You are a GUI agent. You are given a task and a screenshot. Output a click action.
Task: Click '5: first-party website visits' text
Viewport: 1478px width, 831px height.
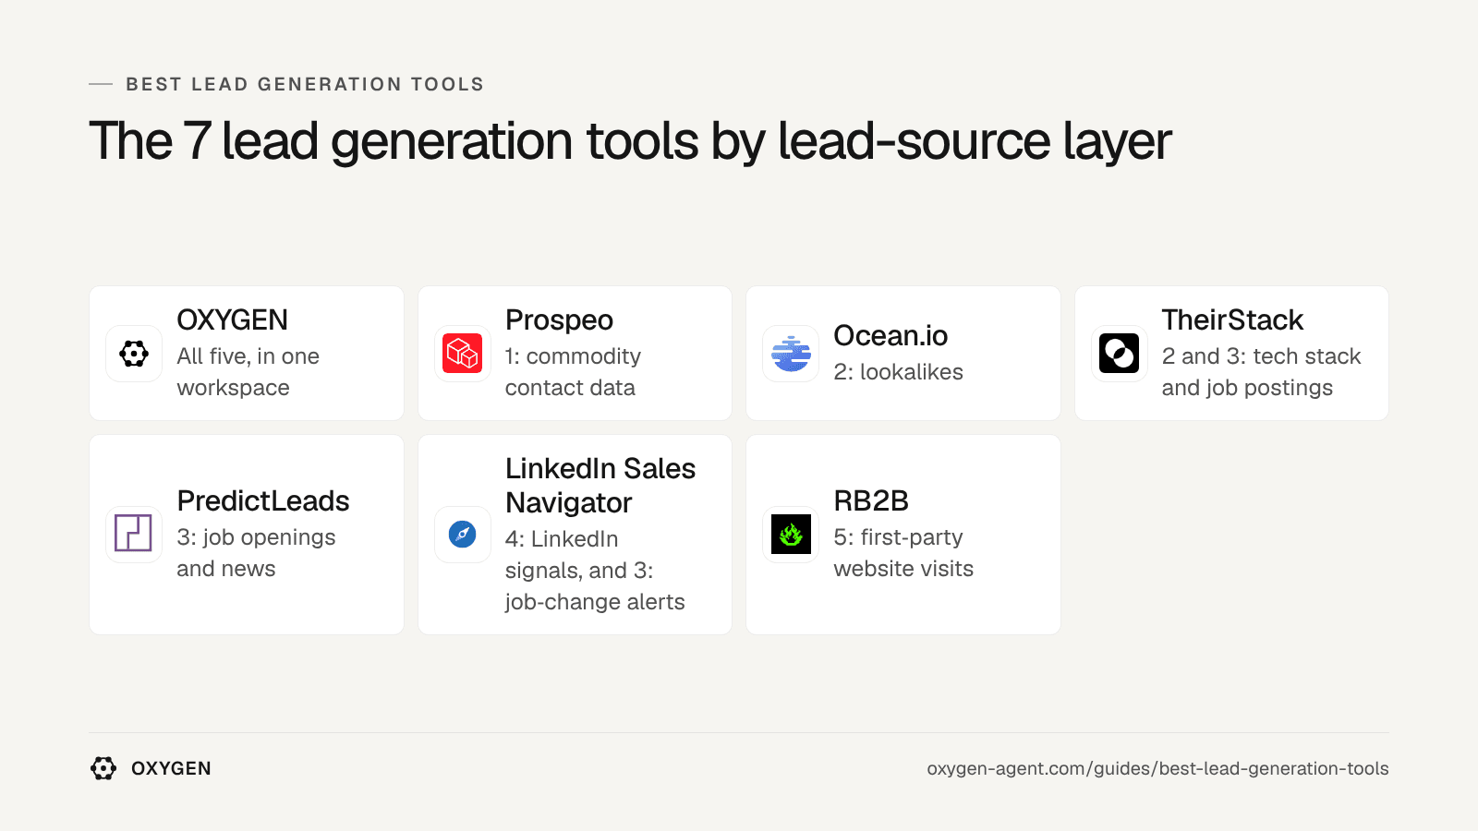(x=903, y=553)
